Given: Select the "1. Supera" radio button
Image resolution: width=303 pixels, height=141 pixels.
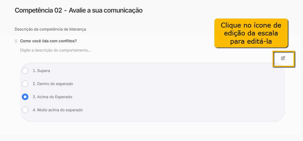Looking at the screenshot, I should point(25,71).
